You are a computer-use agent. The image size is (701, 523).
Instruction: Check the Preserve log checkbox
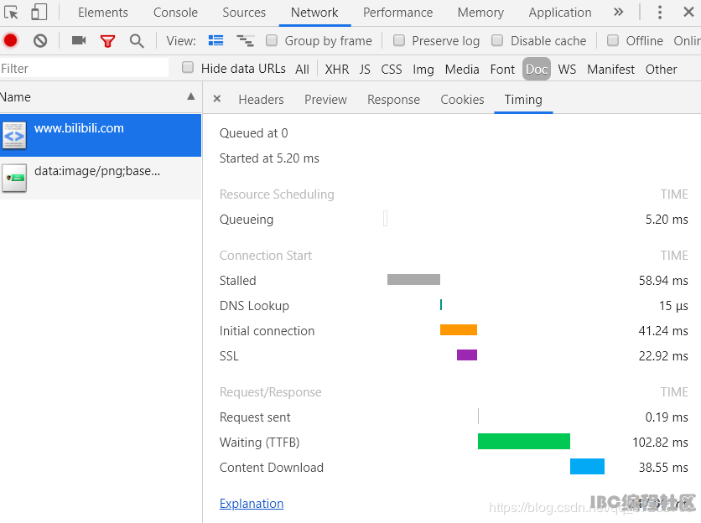[x=399, y=41]
